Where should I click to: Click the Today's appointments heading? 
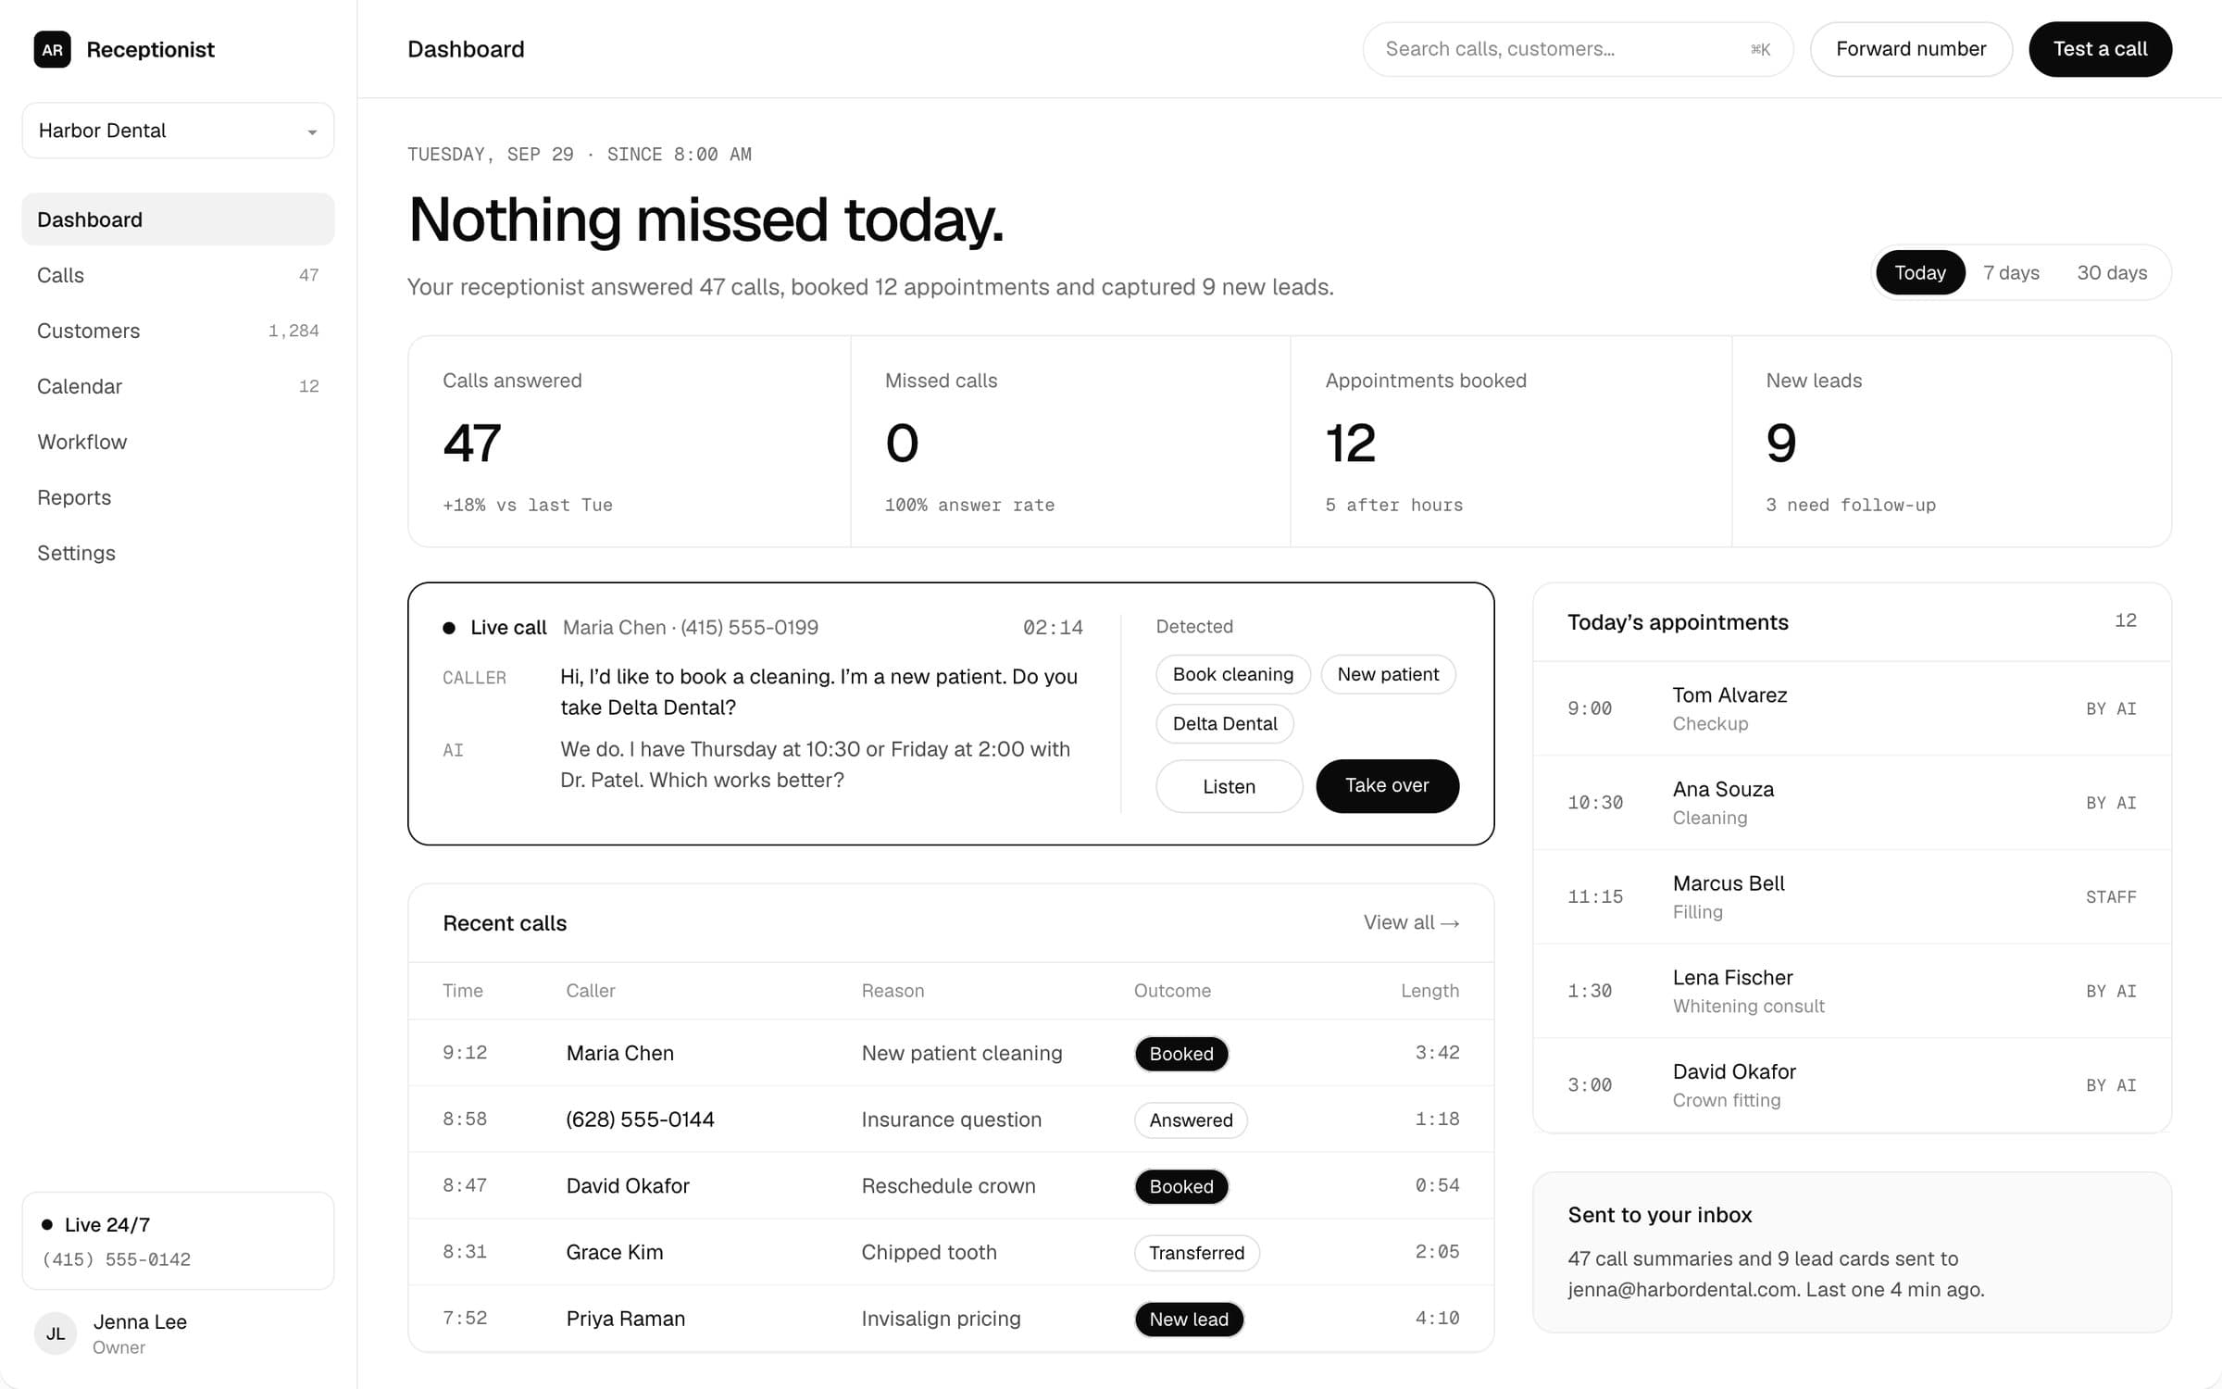pos(1678,622)
